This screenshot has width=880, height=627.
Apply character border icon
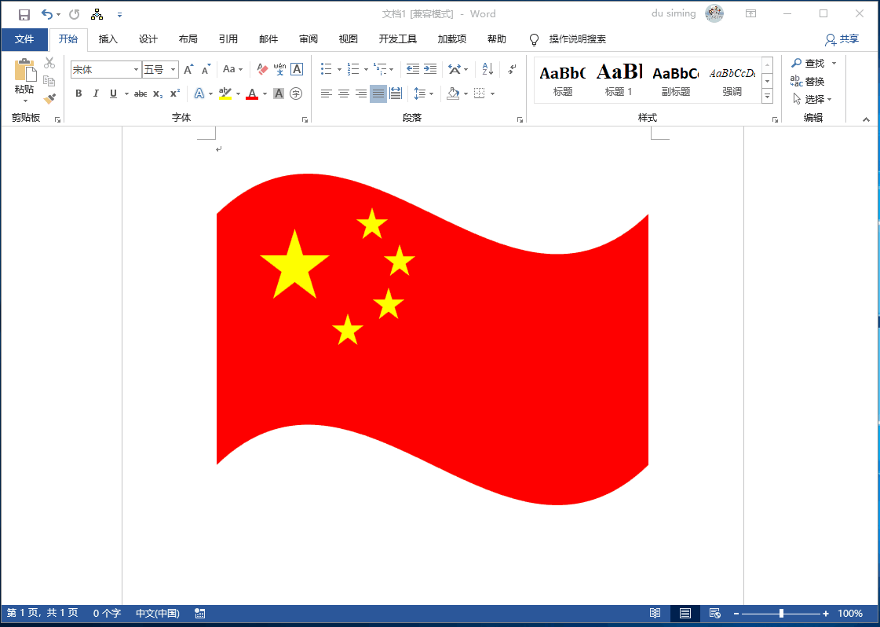coord(297,69)
